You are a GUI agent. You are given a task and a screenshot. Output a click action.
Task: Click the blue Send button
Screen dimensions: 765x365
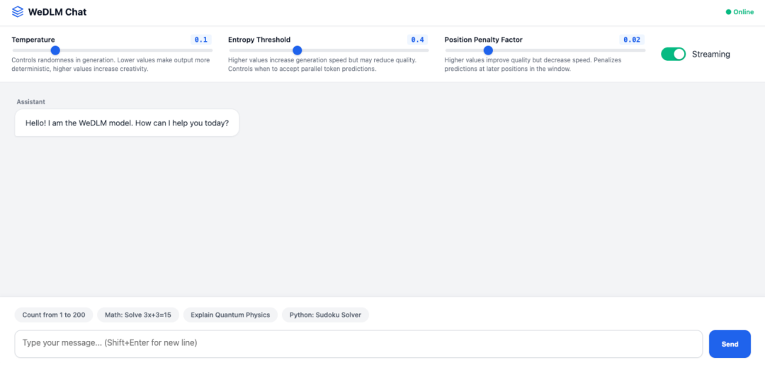pos(730,344)
